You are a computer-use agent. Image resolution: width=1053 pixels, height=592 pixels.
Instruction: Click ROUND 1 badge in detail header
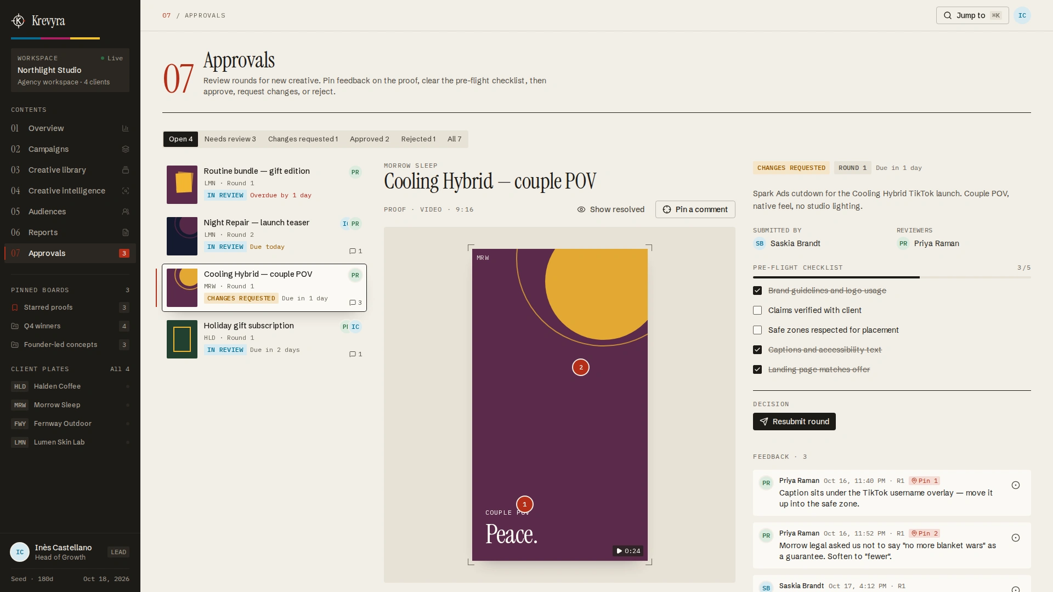(852, 168)
